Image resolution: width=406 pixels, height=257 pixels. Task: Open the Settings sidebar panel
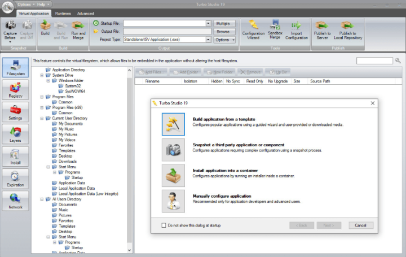point(16,112)
